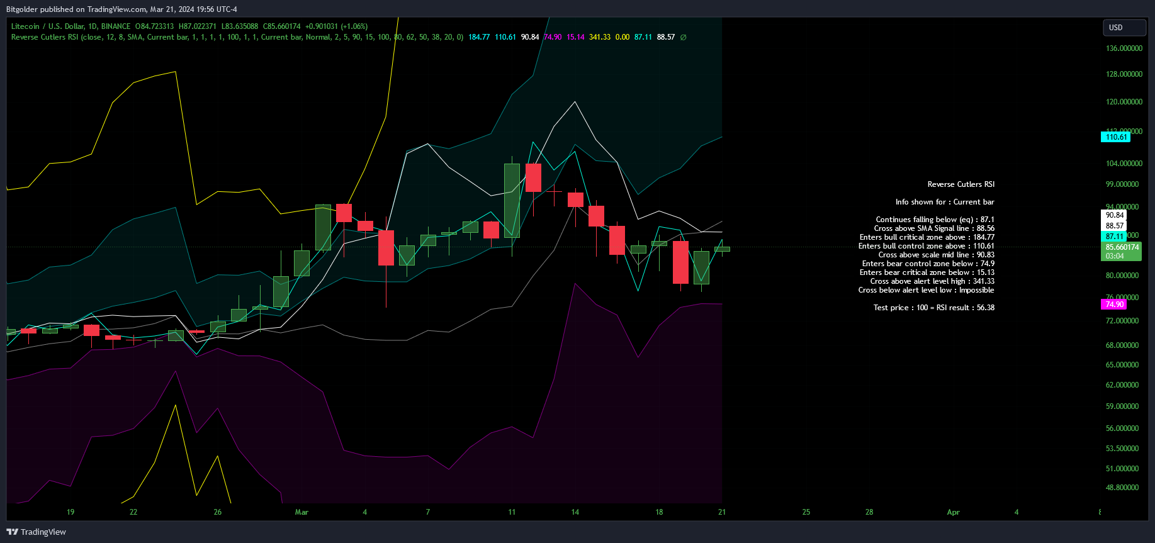The image size is (1155, 543).
Task: Click the 56.000000 price scale value
Action: coord(1122,428)
